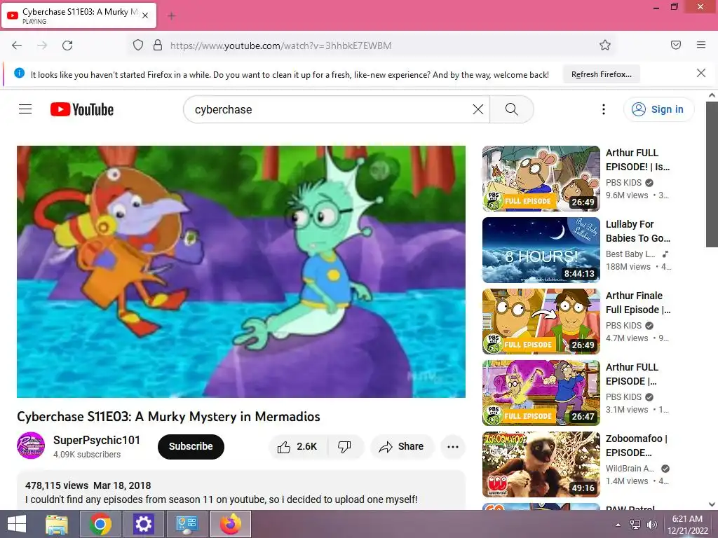The height and width of the screenshot is (538, 718).
Task: Dismiss the Firefox refresh notification bar
Action: click(701, 73)
